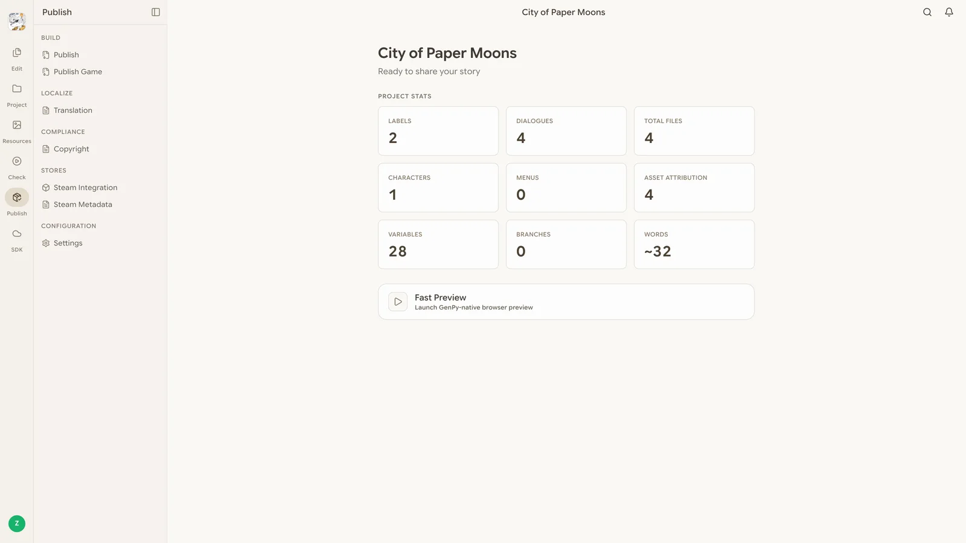Open the Copyright page
This screenshot has height=543, width=966.
(100, 149)
